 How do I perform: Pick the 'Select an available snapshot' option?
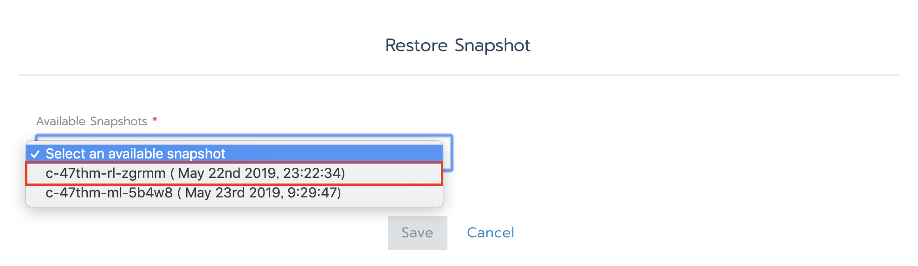point(136,154)
